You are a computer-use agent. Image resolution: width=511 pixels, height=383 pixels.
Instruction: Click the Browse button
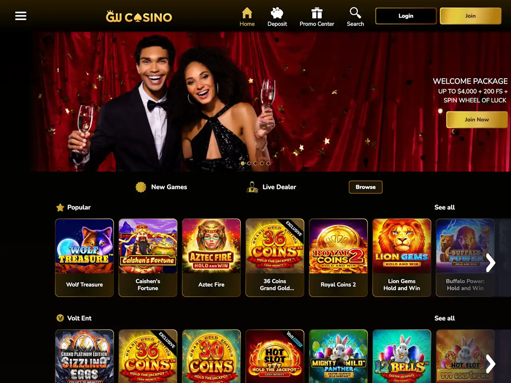tap(366, 187)
